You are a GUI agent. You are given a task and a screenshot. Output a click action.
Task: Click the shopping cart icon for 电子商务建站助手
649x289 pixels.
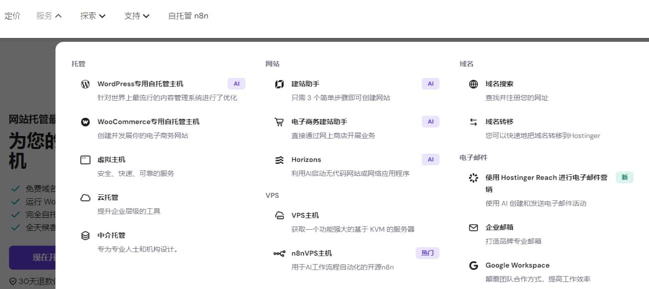279,122
